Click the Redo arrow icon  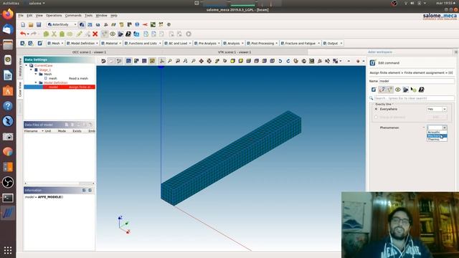34,34
